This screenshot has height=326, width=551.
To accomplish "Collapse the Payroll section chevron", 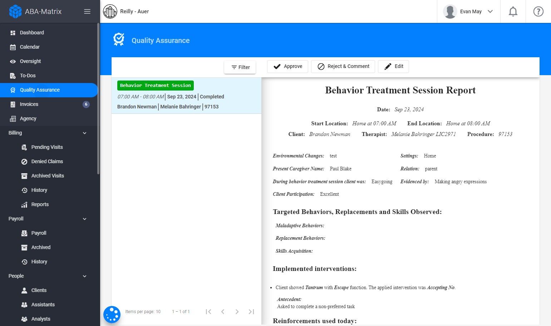I will (x=85, y=219).
